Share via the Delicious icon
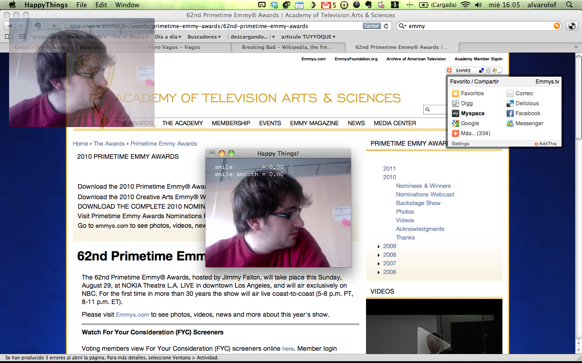 (510, 103)
